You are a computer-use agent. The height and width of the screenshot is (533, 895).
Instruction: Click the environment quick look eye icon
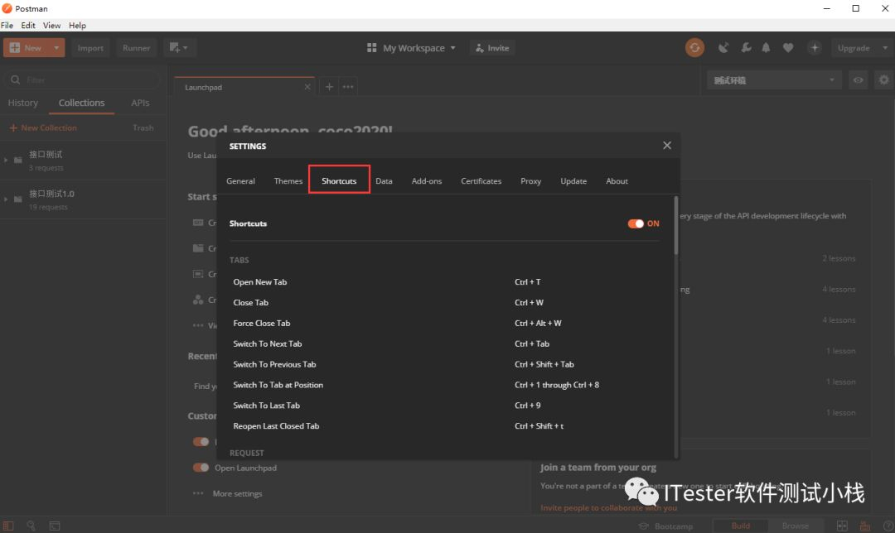858,80
